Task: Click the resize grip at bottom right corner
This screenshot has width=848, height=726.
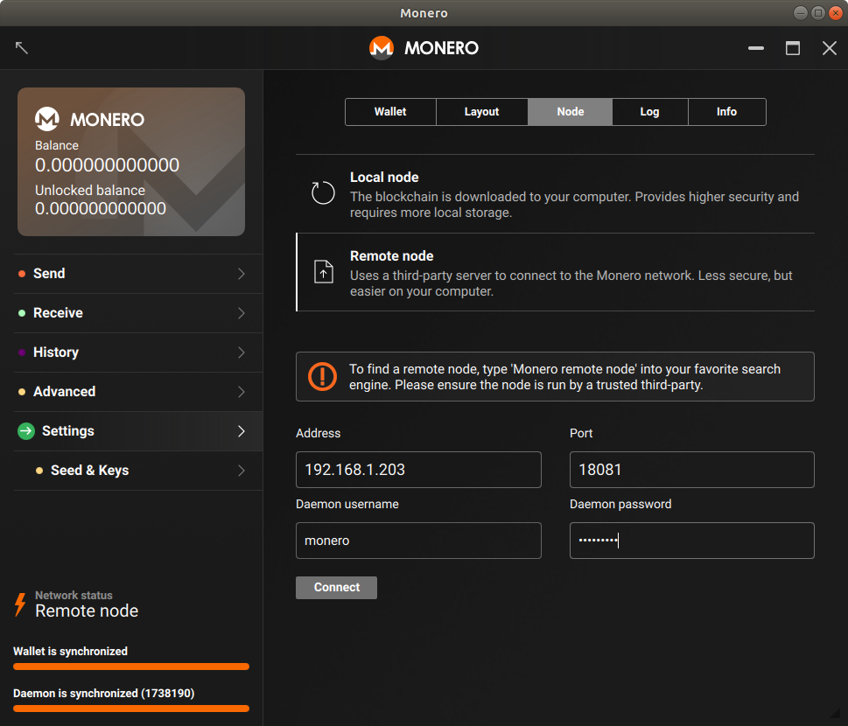Action: tap(836, 714)
